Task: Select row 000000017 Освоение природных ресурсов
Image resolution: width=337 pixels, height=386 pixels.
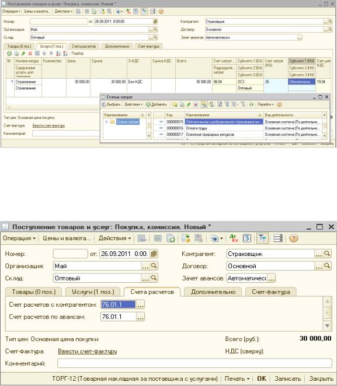Action: point(237,135)
